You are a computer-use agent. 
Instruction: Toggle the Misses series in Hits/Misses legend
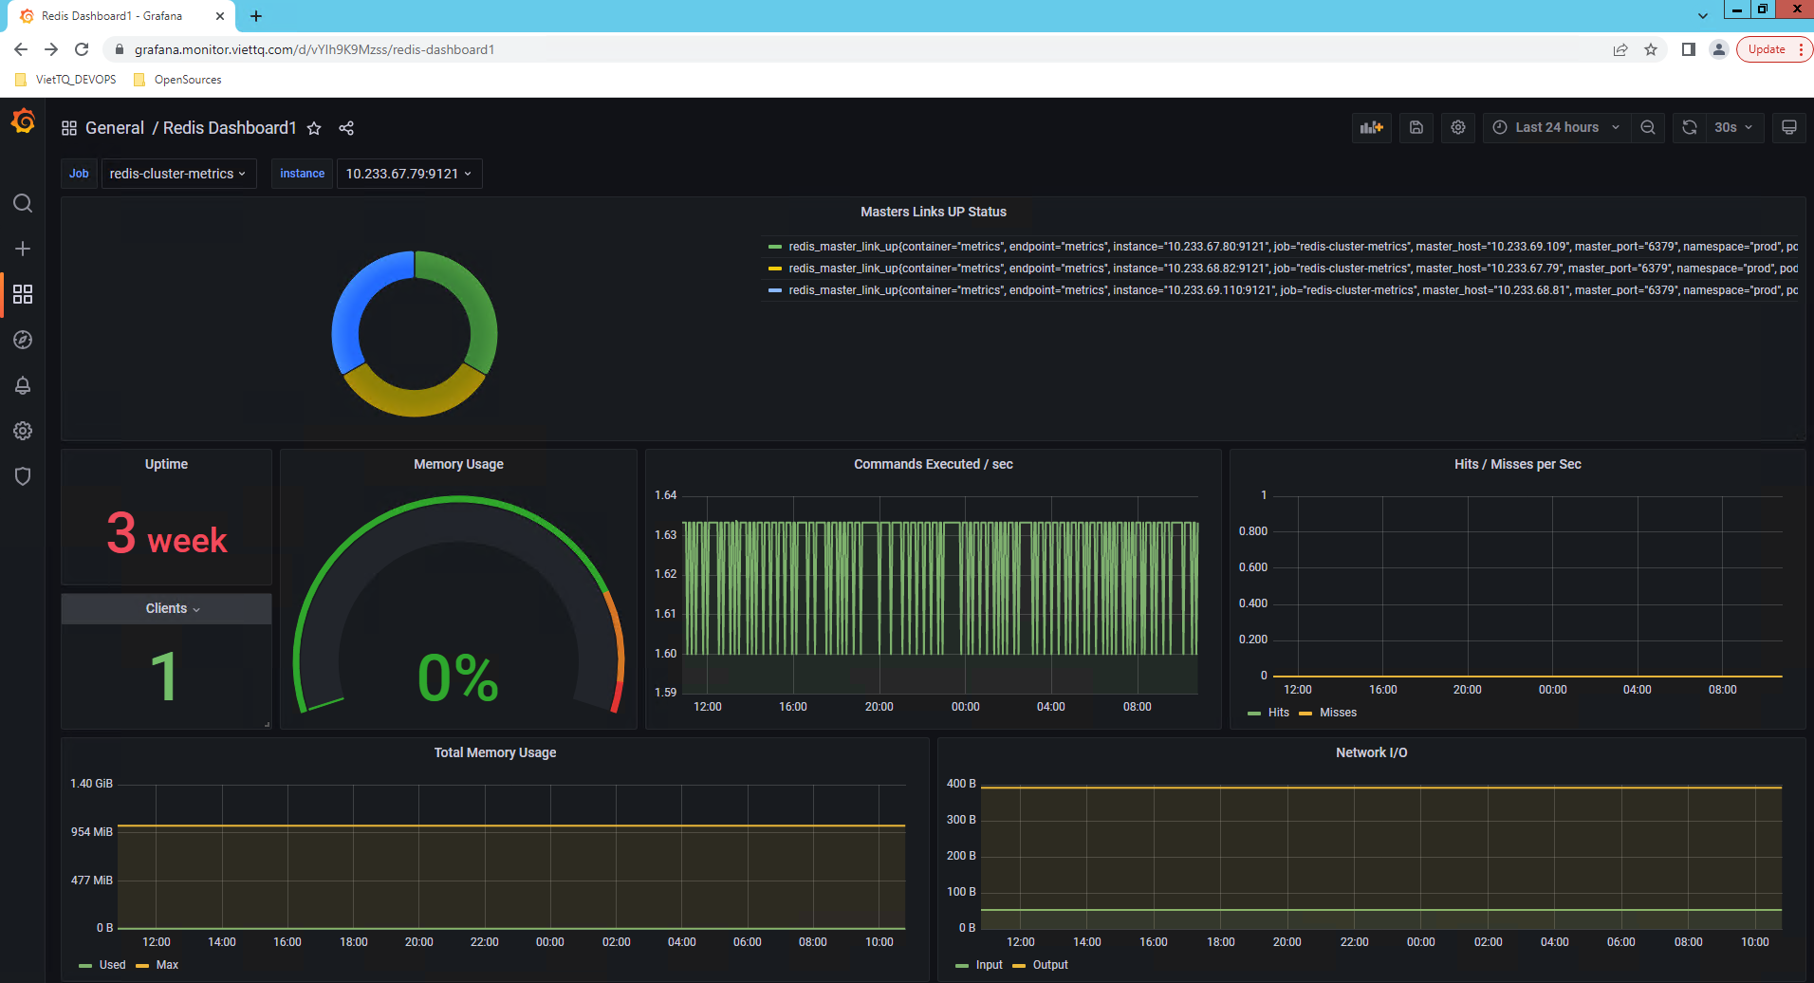(x=1337, y=713)
